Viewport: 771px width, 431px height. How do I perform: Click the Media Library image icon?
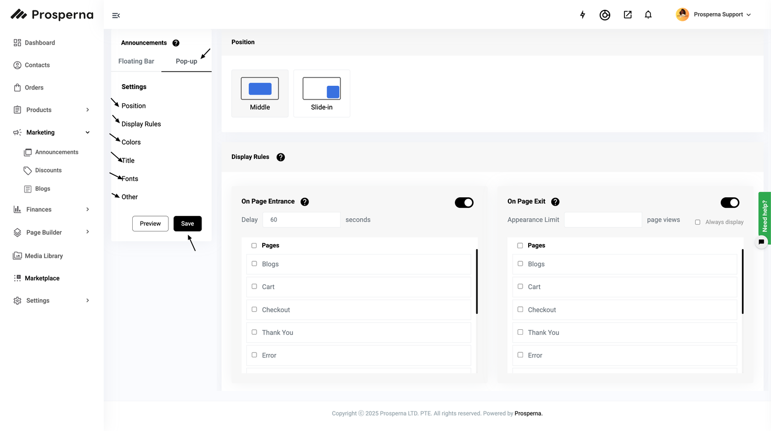[17, 256]
